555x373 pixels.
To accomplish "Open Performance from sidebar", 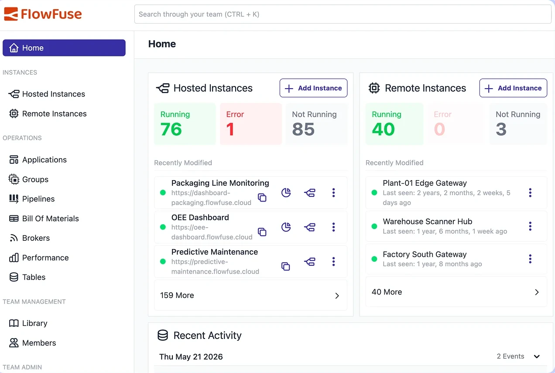I will 45,257.
